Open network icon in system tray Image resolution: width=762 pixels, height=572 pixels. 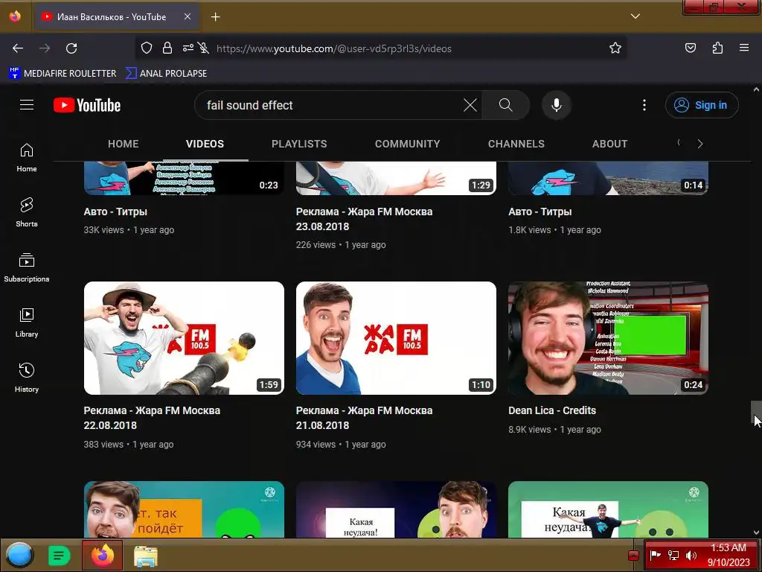pos(673,556)
